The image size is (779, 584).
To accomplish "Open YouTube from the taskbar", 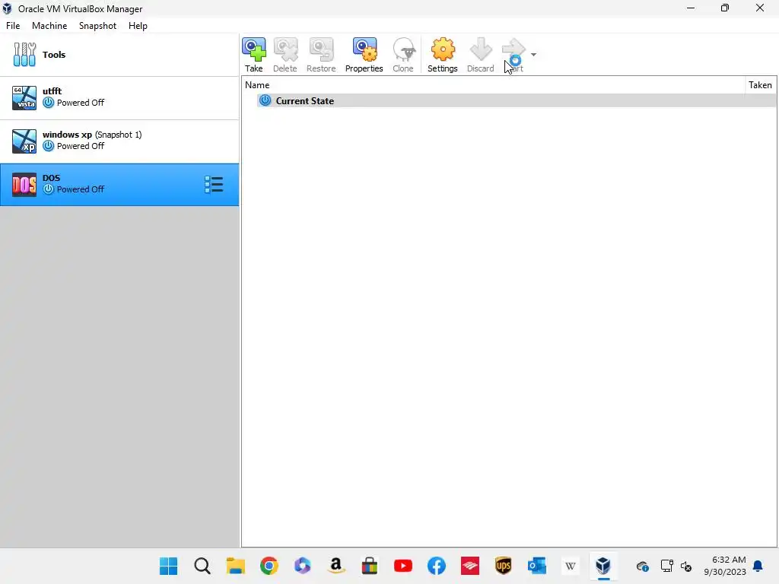I will pos(403,566).
